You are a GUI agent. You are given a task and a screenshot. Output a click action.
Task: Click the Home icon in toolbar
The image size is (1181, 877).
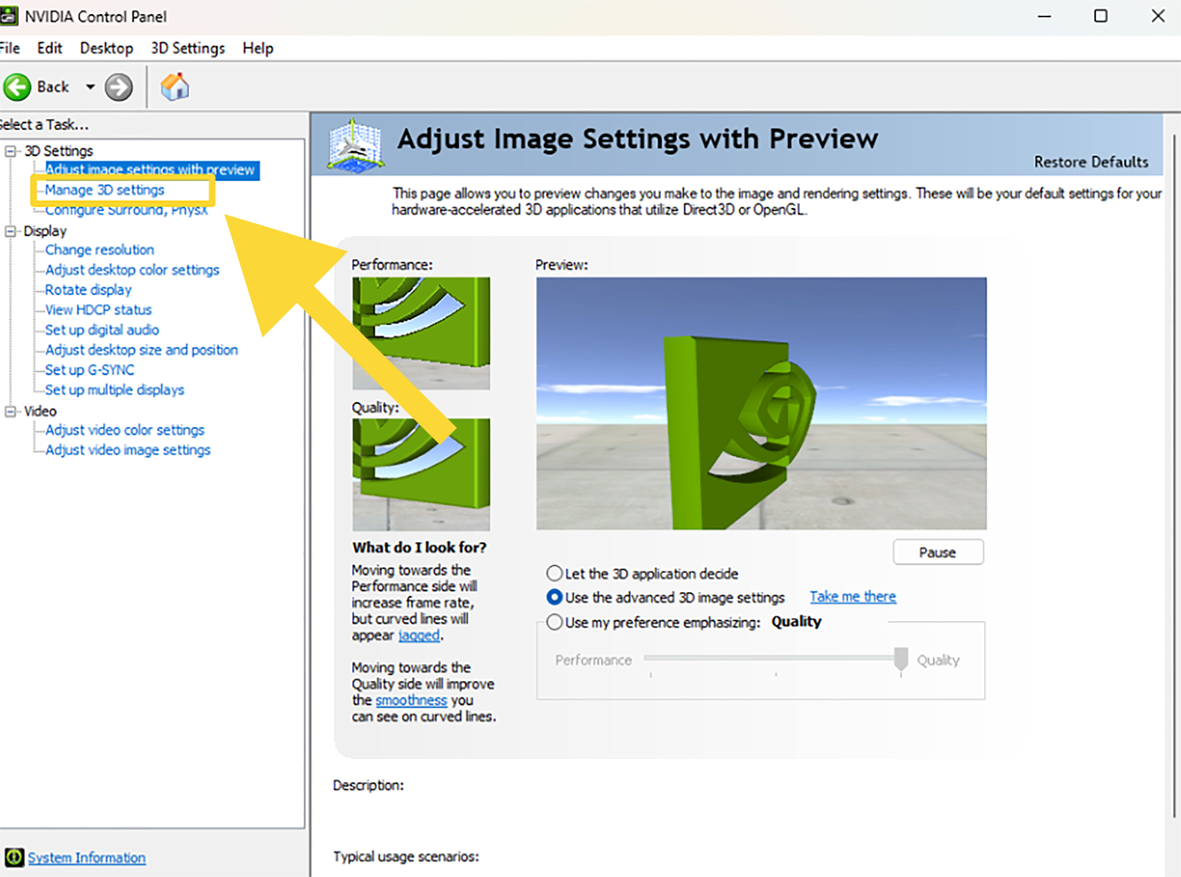[175, 87]
